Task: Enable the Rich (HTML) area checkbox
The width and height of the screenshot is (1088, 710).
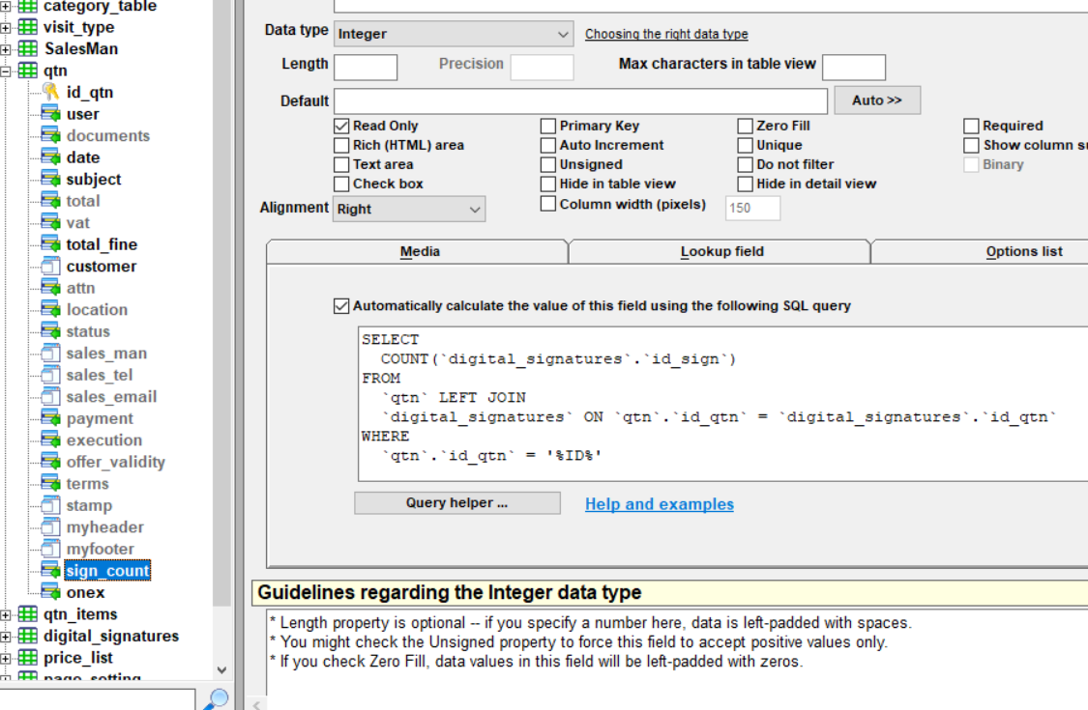Action: coord(340,145)
